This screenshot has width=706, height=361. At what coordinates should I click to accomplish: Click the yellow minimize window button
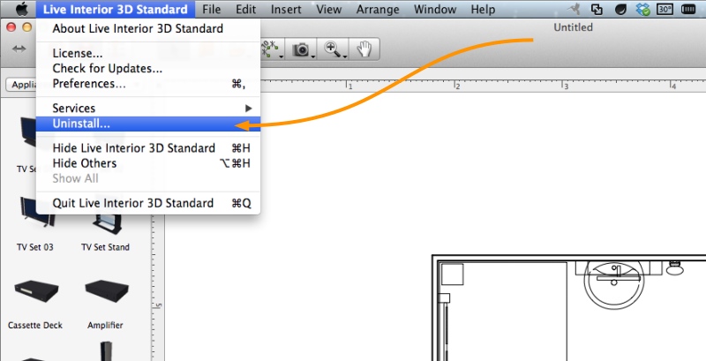(27, 27)
